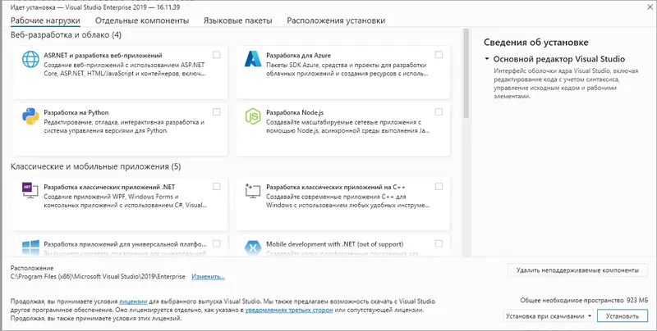Click Разработка классических приложений на C++ title
Viewport: 657px width, 331px height.
[336, 187]
